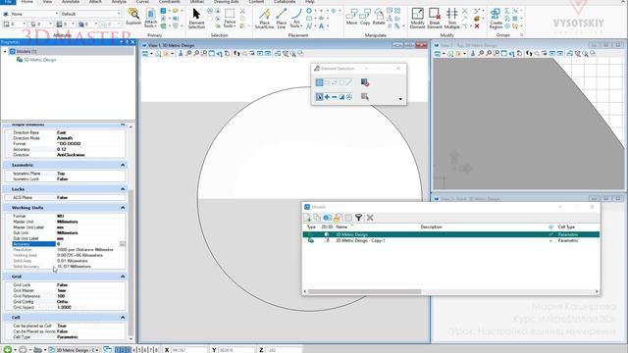Collapse the Models tree node
628x353 pixels.
[x=5, y=52]
